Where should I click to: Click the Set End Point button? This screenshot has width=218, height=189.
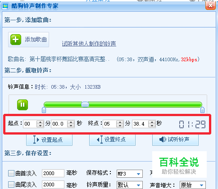tap(113, 140)
